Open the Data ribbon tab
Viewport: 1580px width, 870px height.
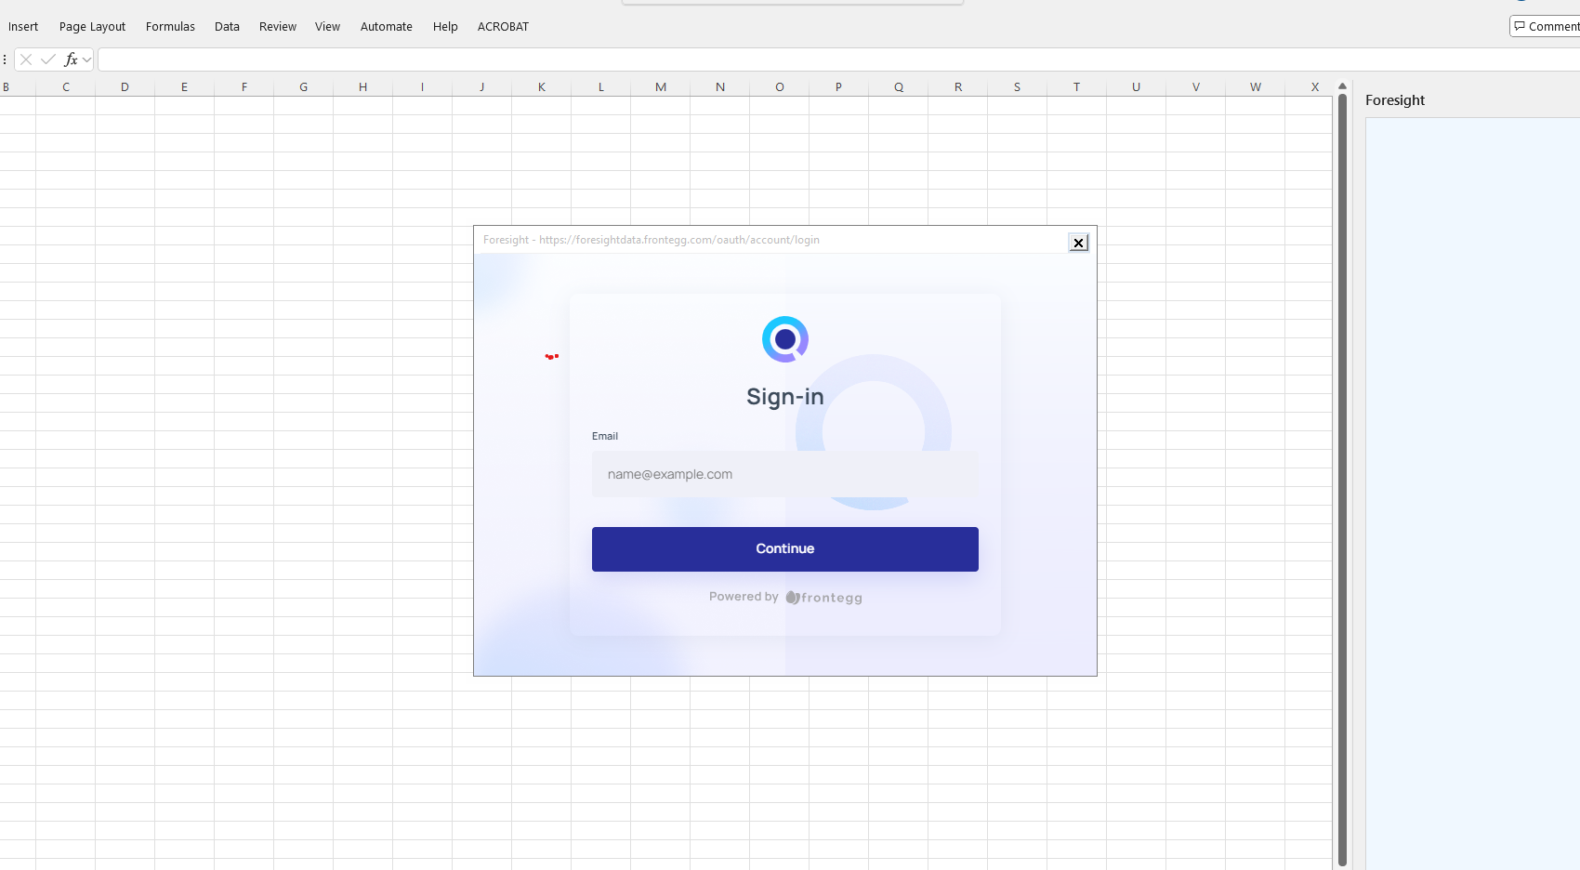(227, 26)
